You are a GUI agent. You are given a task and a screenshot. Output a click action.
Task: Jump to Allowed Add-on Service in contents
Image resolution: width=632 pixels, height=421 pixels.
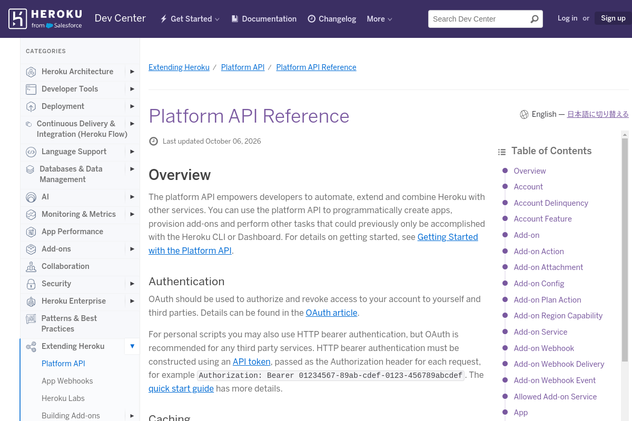click(x=555, y=397)
